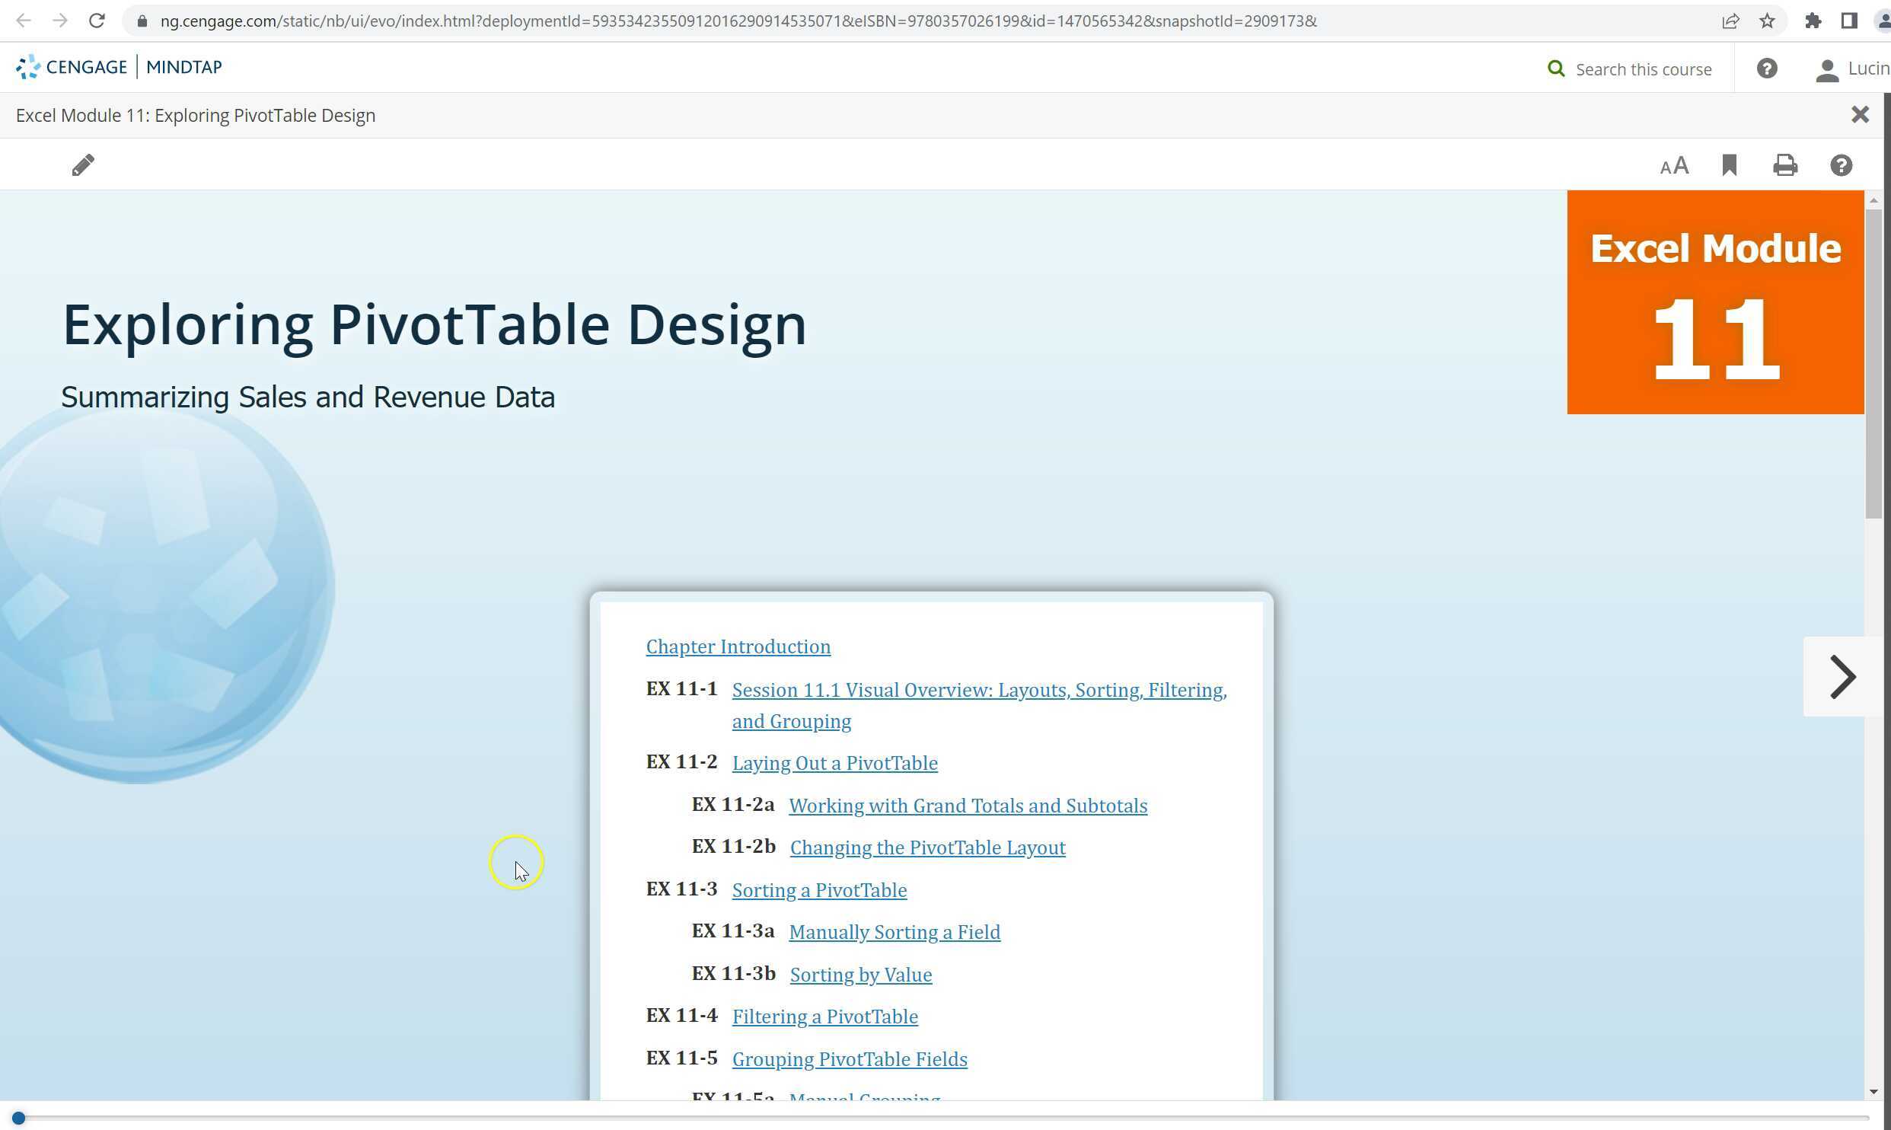
Task: Share the current page
Action: [x=1730, y=21]
